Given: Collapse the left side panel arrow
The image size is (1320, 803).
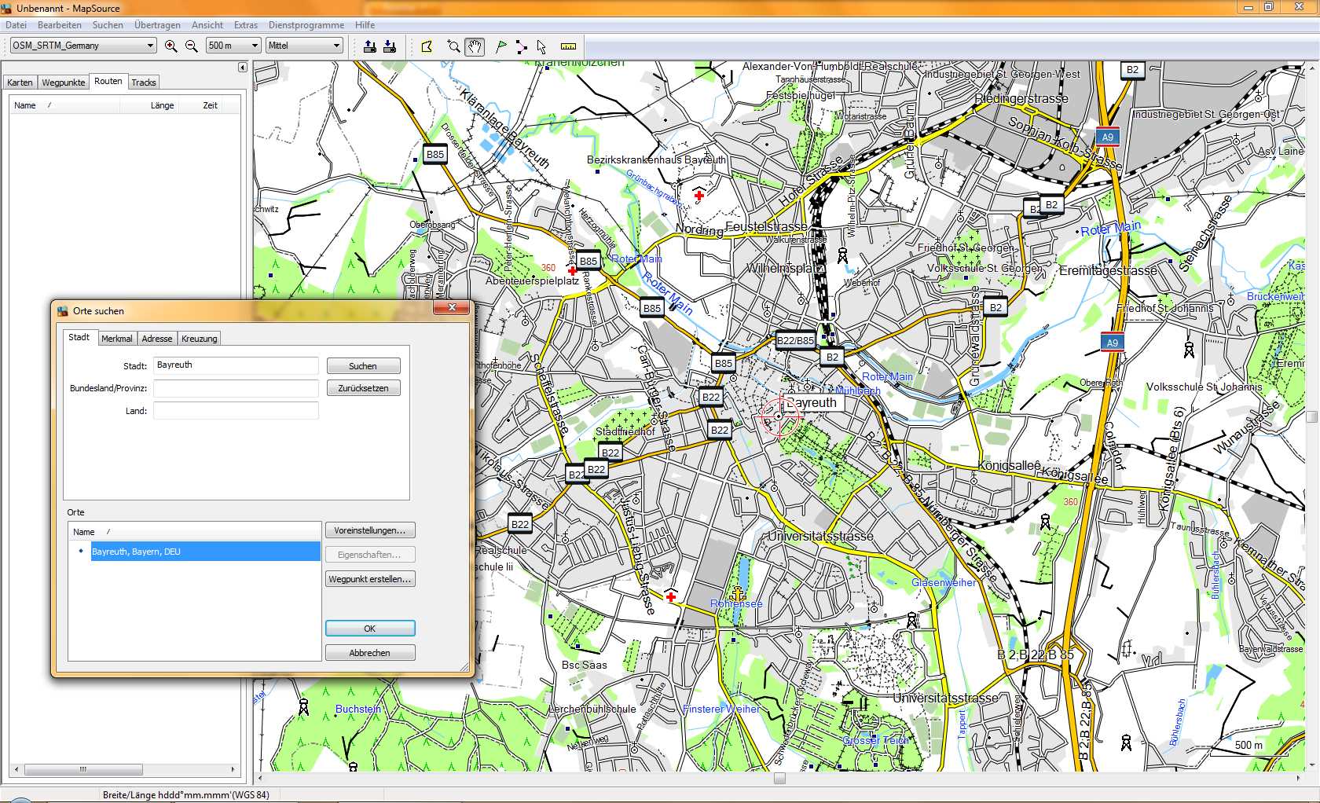Looking at the screenshot, I should (243, 68).
